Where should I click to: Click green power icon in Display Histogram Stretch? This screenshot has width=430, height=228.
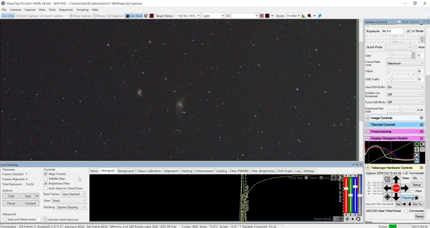[x=417, y=144]
